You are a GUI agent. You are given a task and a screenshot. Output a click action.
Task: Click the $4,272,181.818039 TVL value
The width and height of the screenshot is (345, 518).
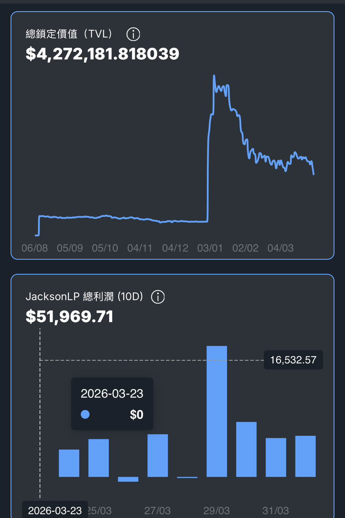[102, 54]
